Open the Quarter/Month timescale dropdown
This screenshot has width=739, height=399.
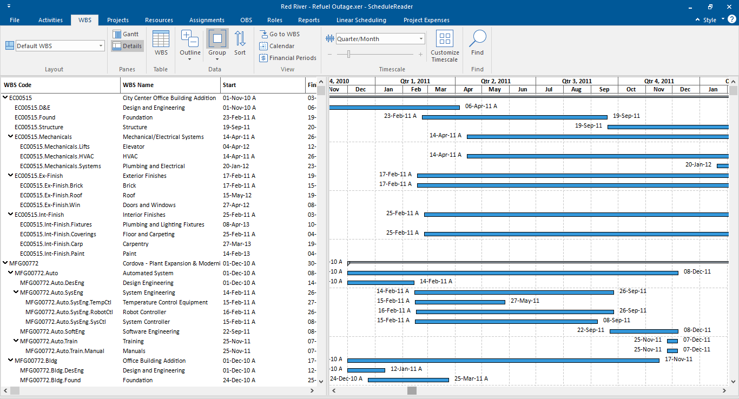click(420, 38)
